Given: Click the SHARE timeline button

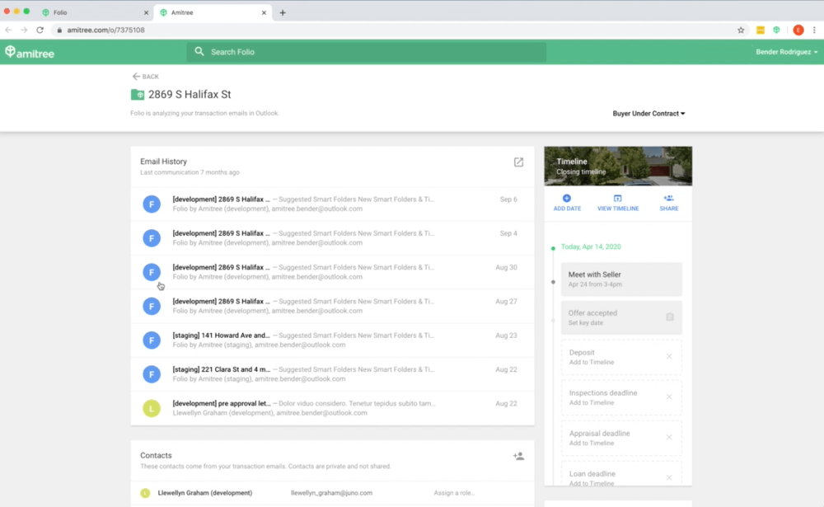Looking at the screenshot, I should (669, 203).
